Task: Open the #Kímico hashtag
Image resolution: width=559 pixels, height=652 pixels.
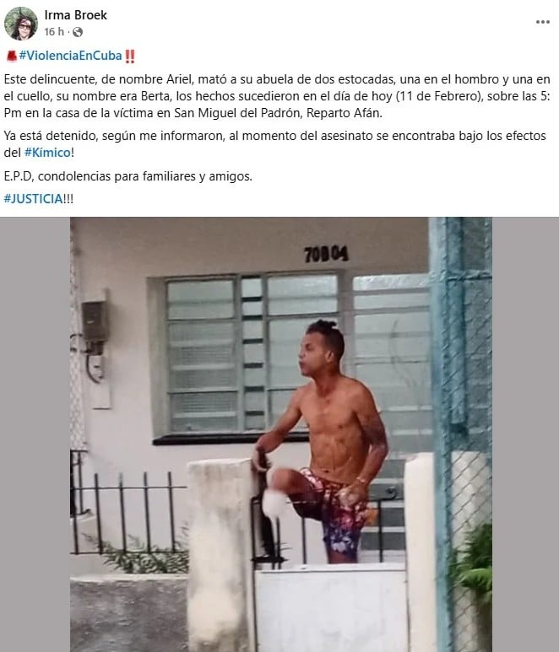Action: click(x=47, y=153)
